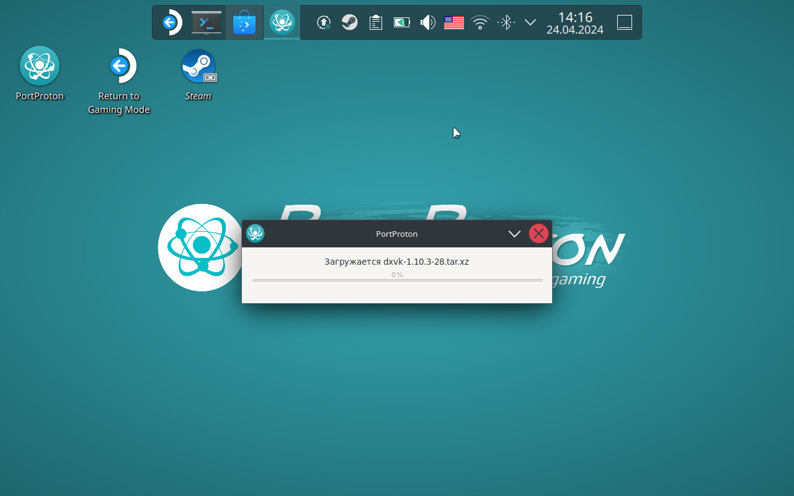Open the Wi-Fi networks tray icon
The height and width of the screenshot is (496, 794).
(480, 23)
